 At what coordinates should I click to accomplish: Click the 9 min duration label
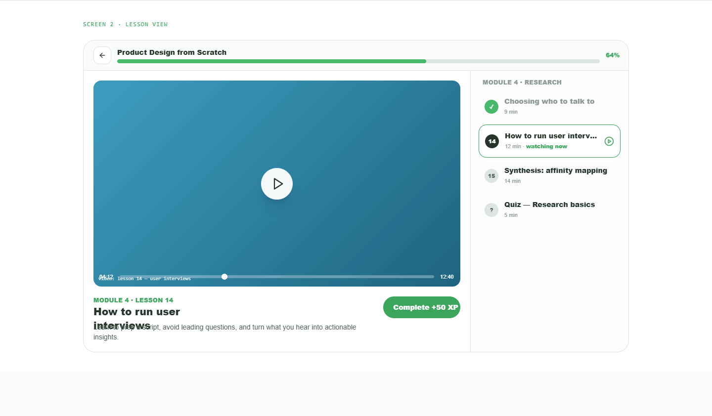(511, 112)
